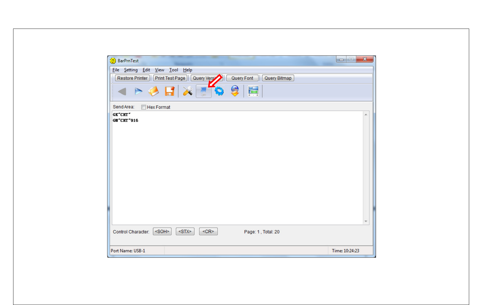Enable the Hex Format checkbox
This screenshot has width=482, height=305.
tap(144, 107)
